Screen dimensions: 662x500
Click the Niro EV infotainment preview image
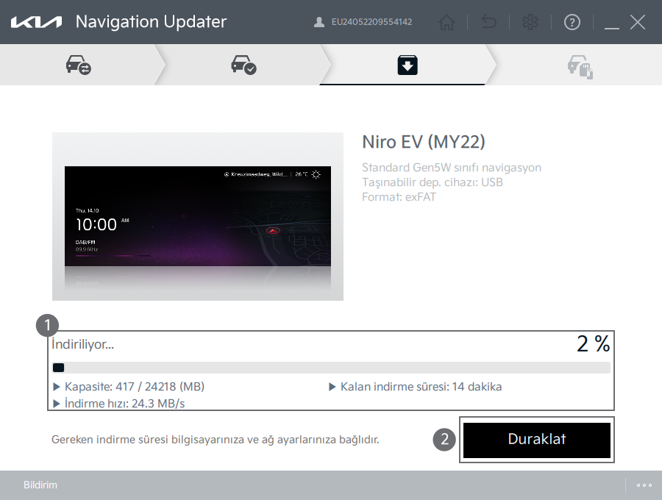click(x=198, y=216)
